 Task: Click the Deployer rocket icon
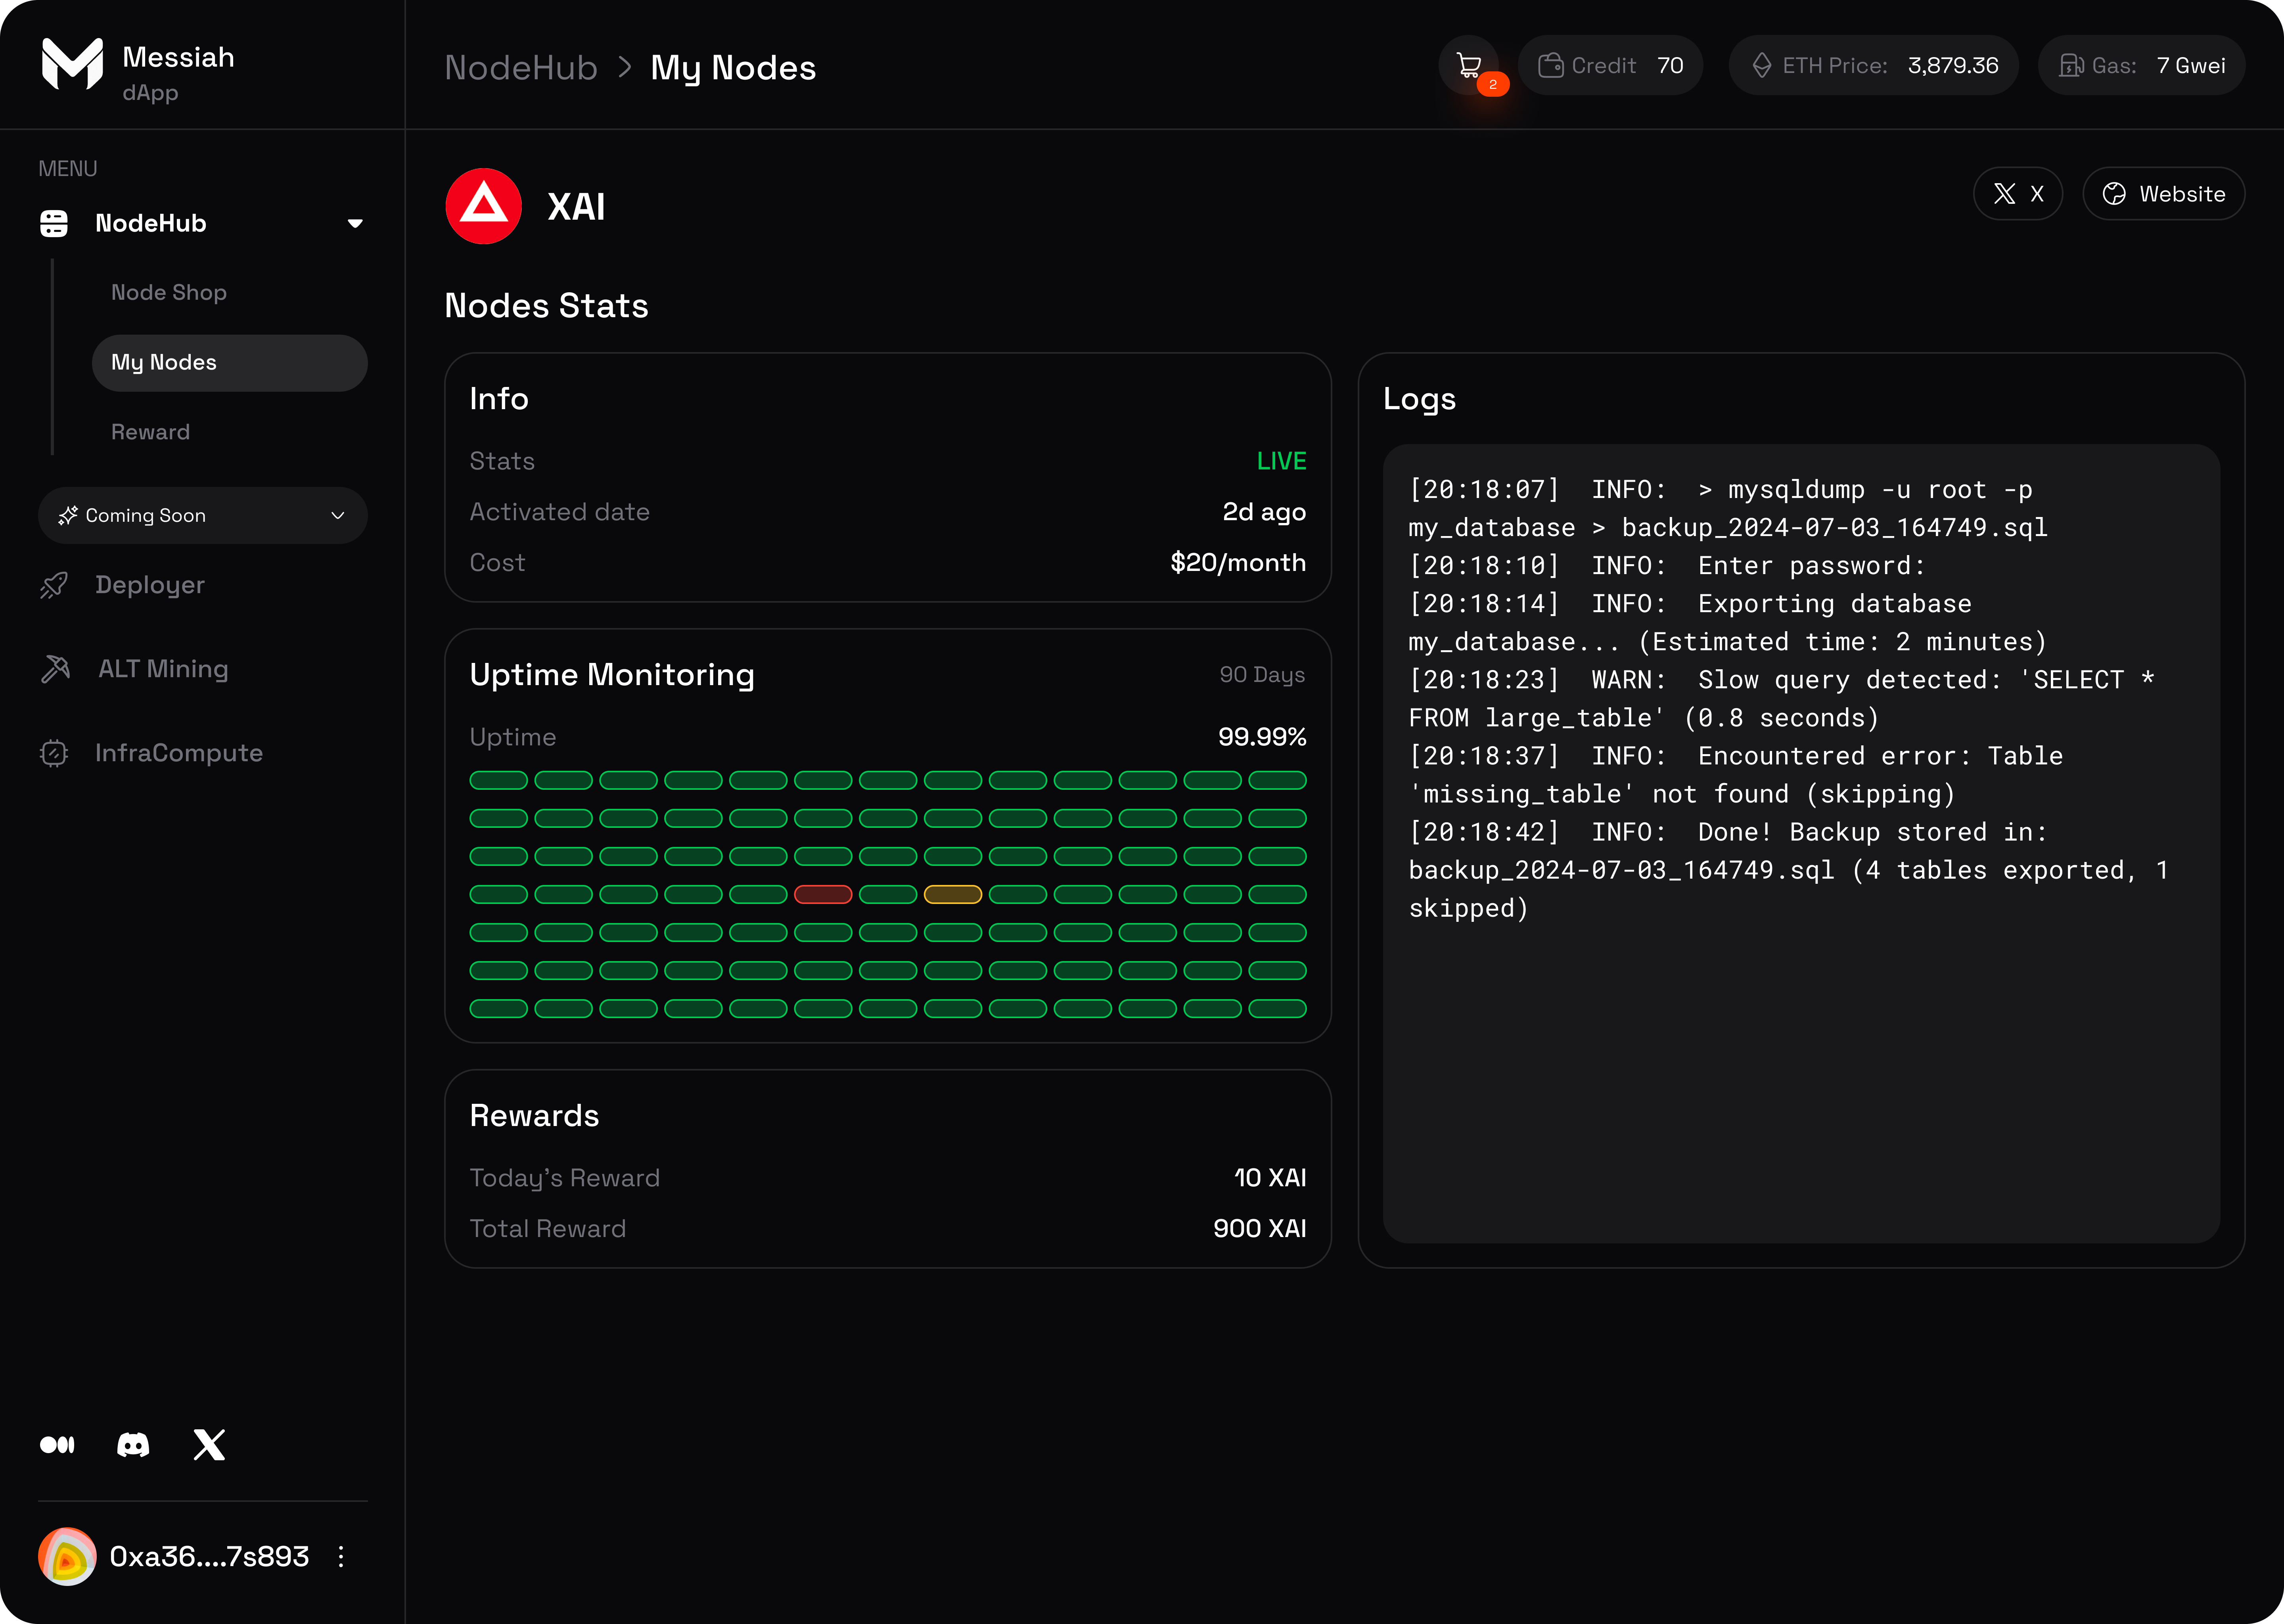[x=54, y=585]
